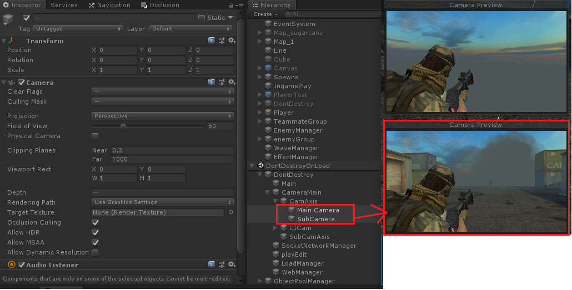
Task: Open the Tag dropdown set to Untagged
Action: coord(78,29)
